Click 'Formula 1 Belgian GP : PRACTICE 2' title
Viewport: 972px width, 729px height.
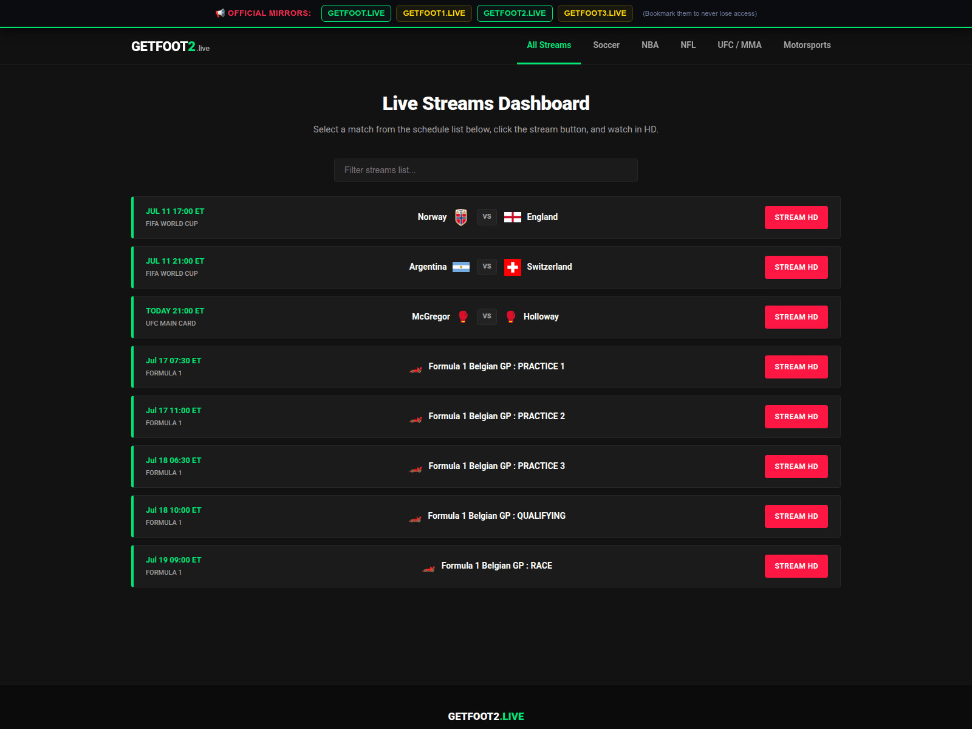click(496, 416)
